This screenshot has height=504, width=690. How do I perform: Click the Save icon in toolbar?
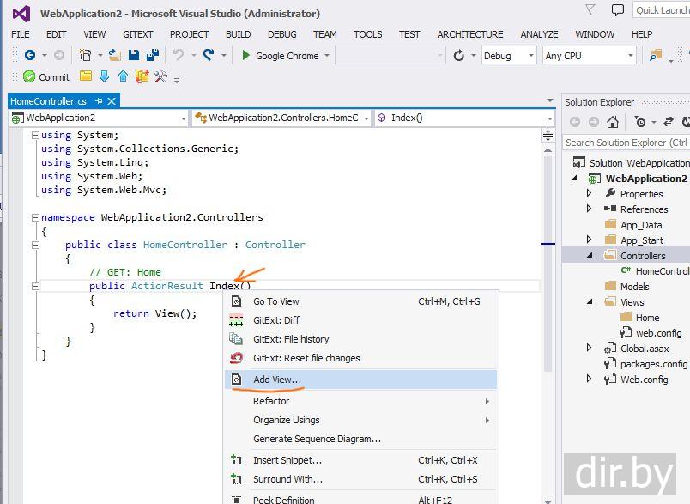coord(134,55)
